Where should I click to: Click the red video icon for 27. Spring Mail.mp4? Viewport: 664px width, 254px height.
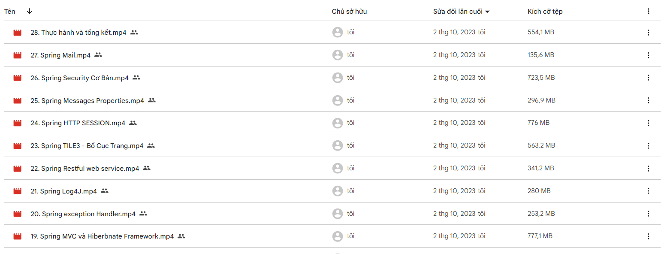click(18, 55)
